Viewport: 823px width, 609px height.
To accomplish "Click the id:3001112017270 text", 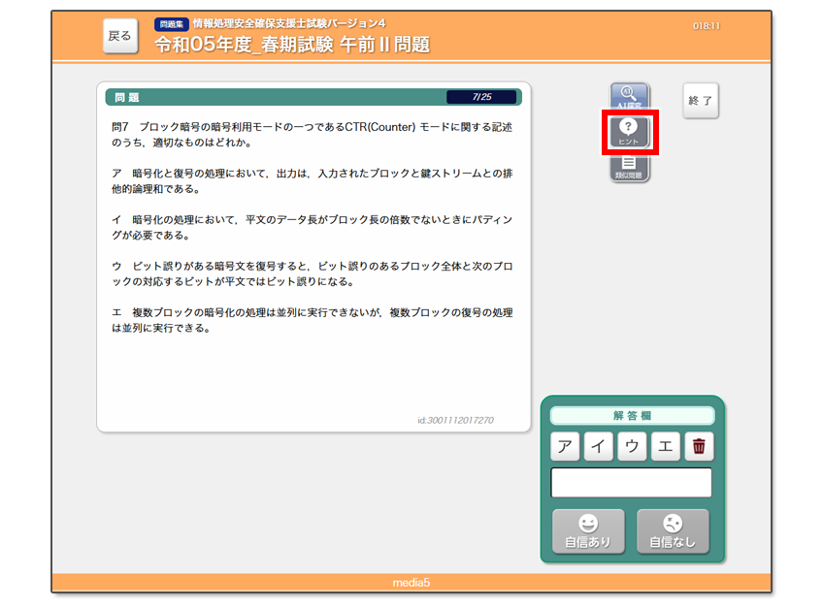I will click(x=455, y=420).
